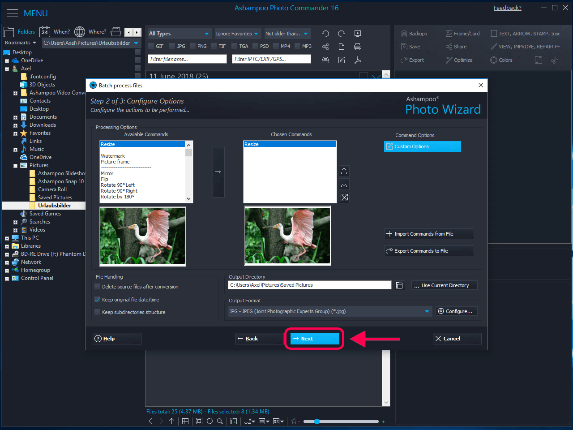Screen dimensions: 573x430
Task: Enable Delete source files after conversion
Action: click(x=97, y=287)
